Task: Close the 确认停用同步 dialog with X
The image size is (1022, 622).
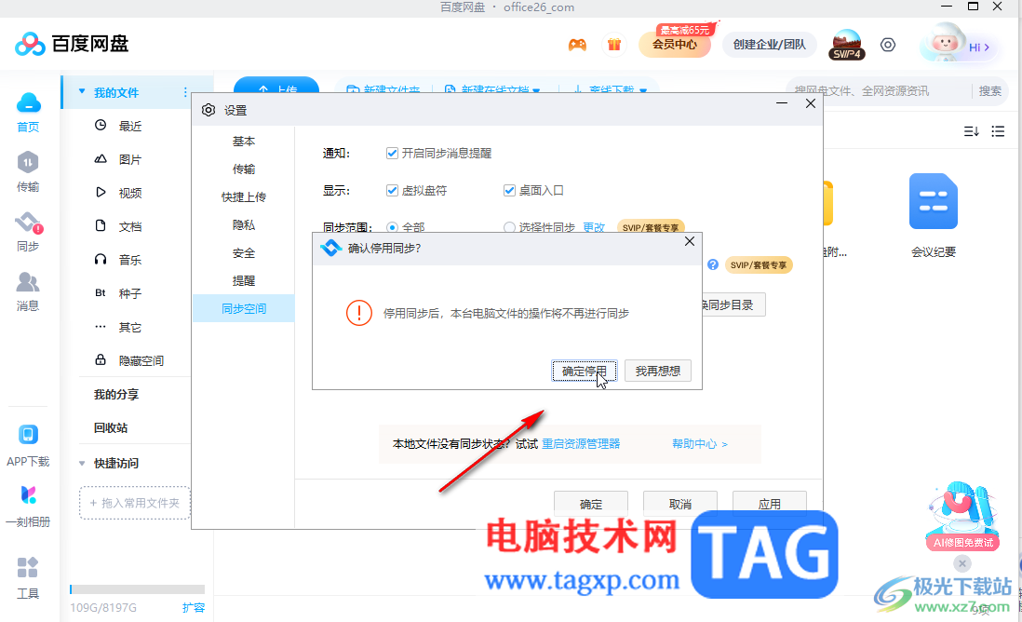Action: point(690,241)
